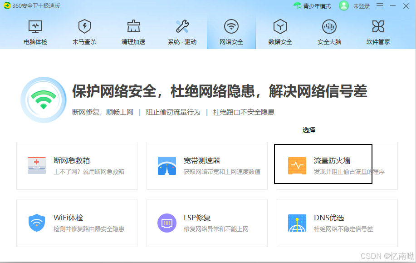
Task: Click 安全大脑 tab label text
Action: coord(329,42)
